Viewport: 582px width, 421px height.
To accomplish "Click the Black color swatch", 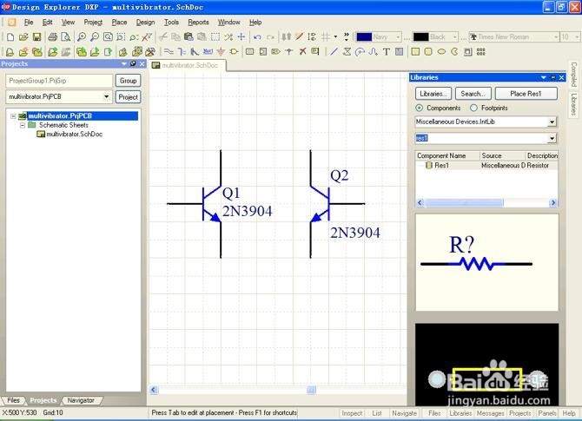I will pos(421,36).
